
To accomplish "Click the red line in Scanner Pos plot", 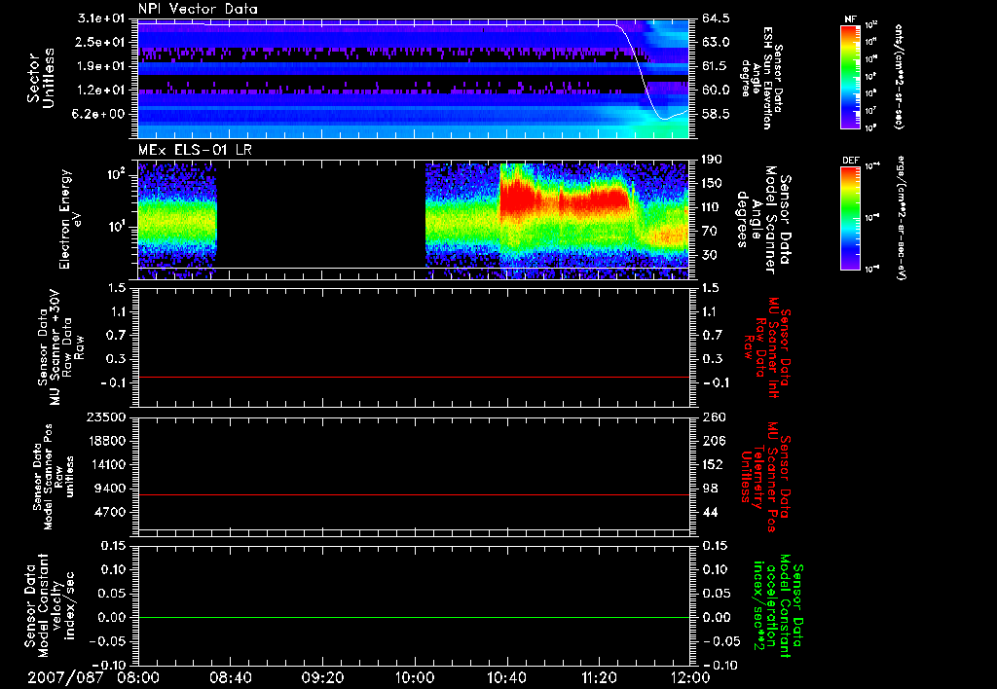I will click(414, 494).
